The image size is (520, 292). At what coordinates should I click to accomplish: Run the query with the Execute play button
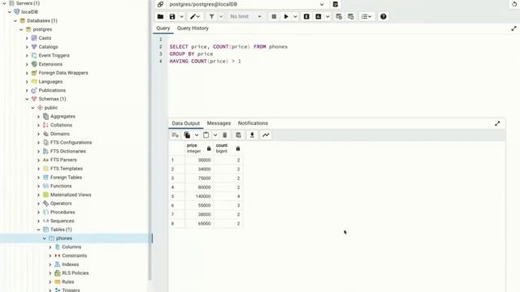click(286, 16)
